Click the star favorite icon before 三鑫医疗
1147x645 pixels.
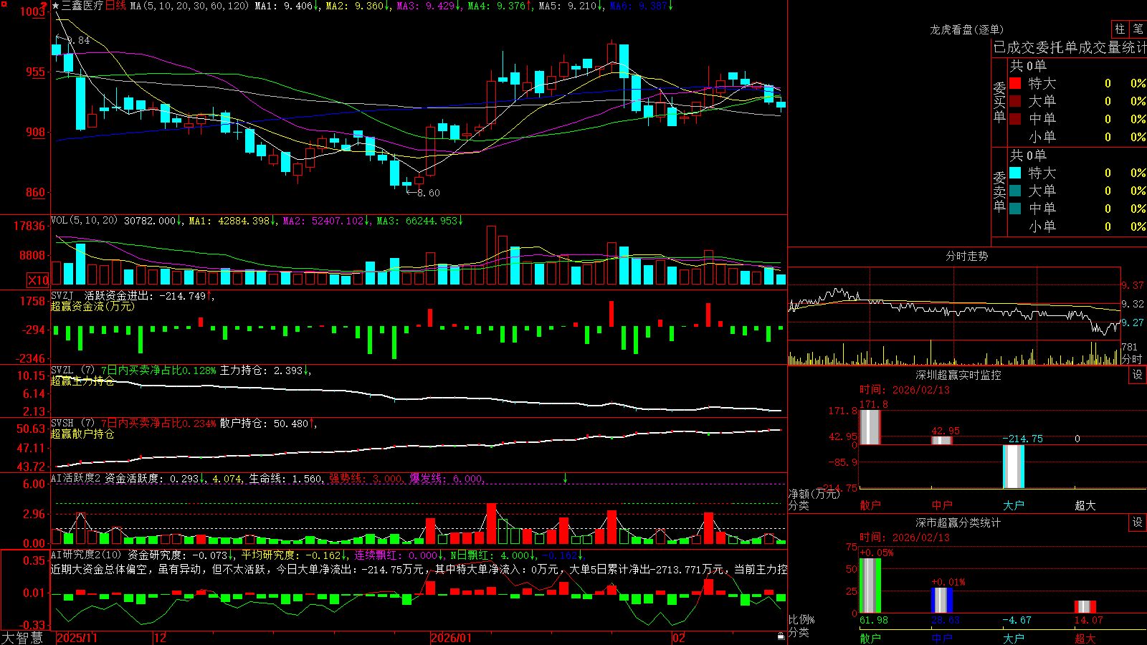(56, 6)
